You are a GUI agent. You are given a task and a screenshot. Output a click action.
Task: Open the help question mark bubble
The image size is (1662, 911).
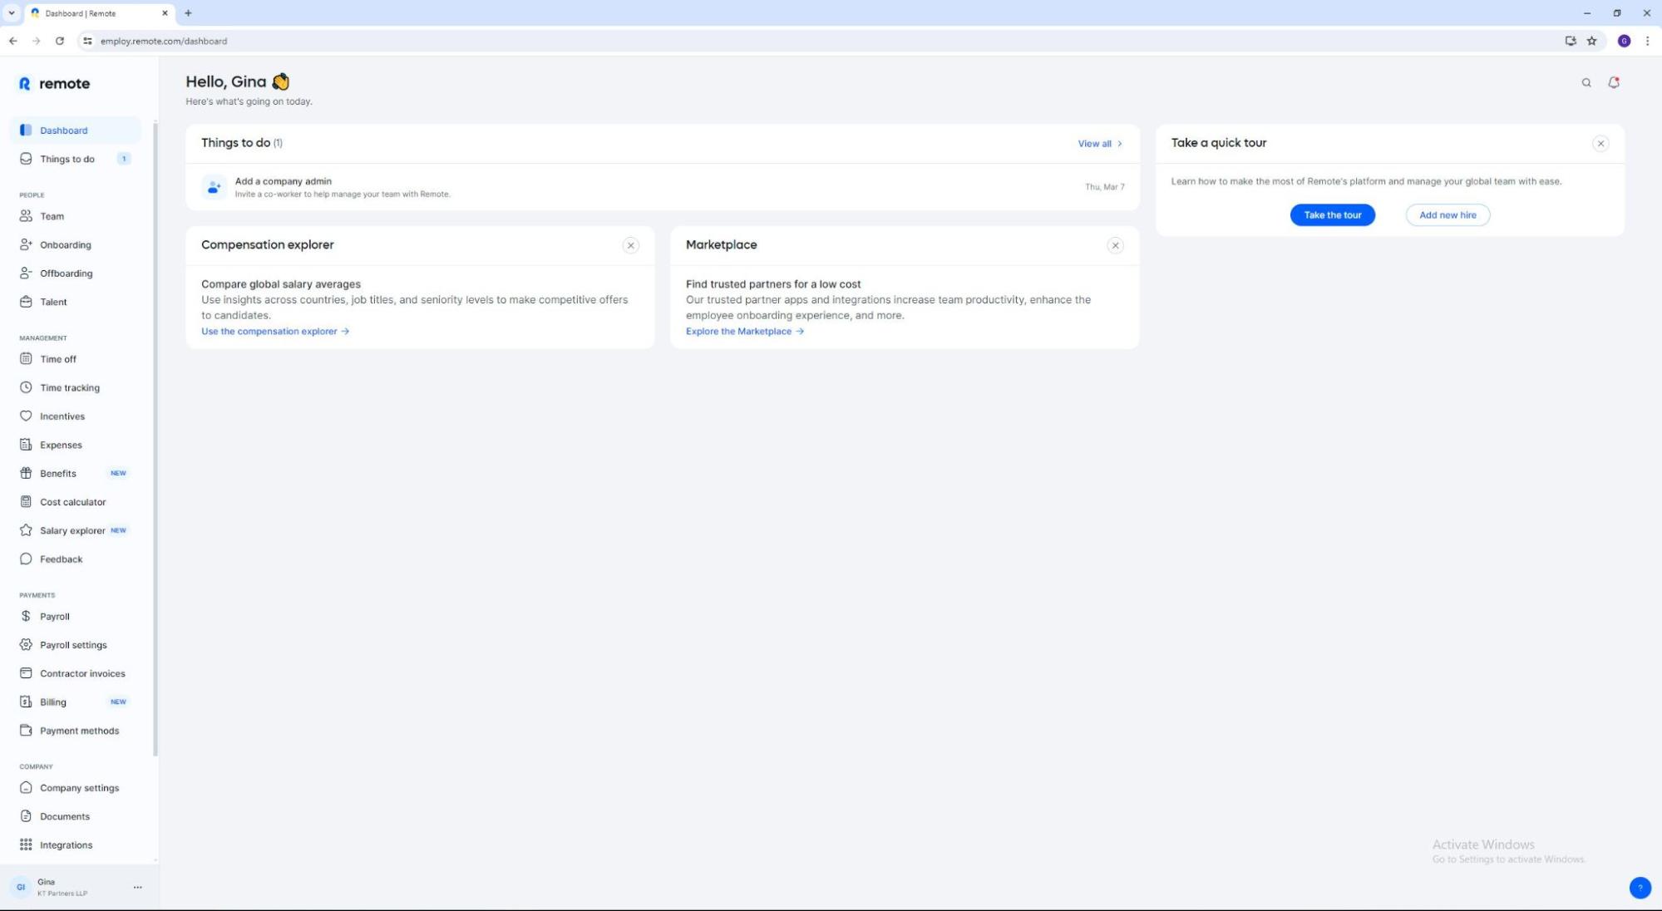click(x=1640, y=888)
